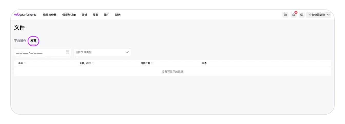Open the notifications bell
Viewport: 345px width, 124px height.
point(293,15)
